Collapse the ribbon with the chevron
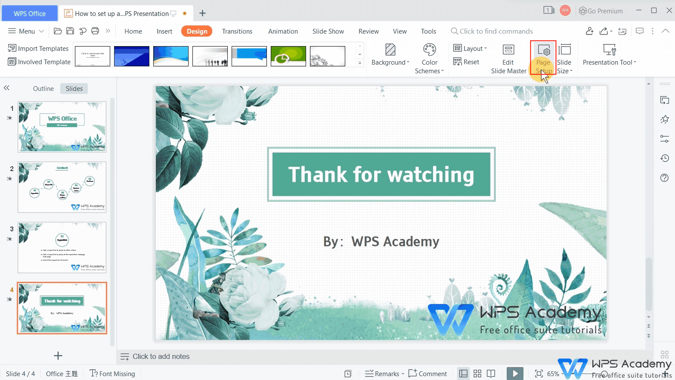 (x=665, y=31)
